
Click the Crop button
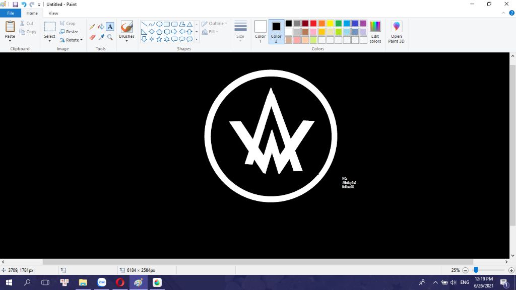point(68,23)
